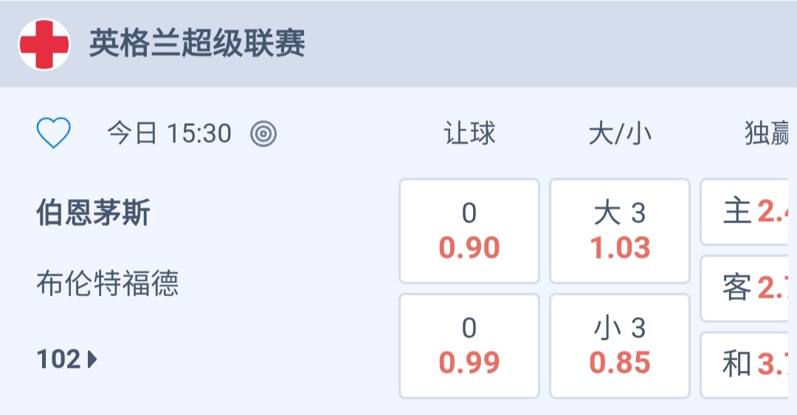
Task: Favorite the match with the heart icon
Action: tap(53, 133)
